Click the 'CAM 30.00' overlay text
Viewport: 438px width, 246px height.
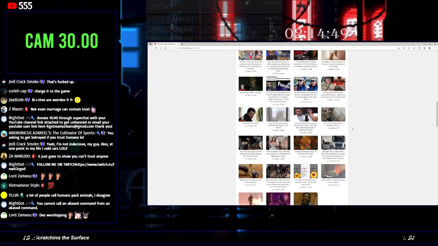point(62,41)
